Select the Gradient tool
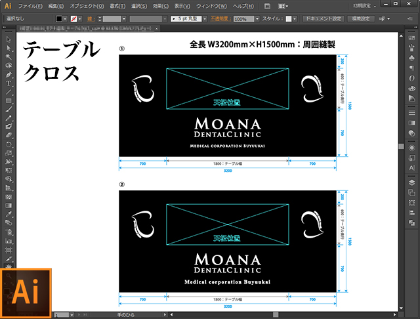Image resolution: width=420 pixels, height=319 pixels. click(9, 205)
